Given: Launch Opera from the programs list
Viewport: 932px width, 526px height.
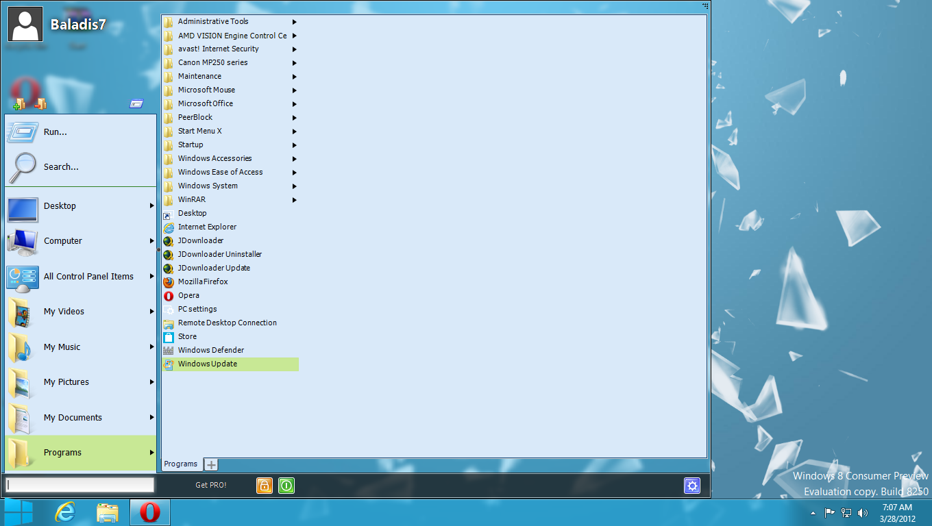Looking at the screenshot, I should point(230,295).
